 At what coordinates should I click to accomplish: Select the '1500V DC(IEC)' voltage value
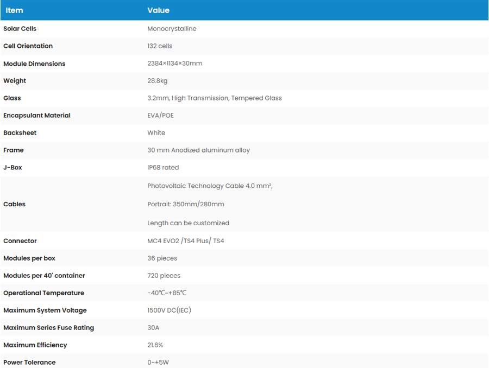point(169,310)
